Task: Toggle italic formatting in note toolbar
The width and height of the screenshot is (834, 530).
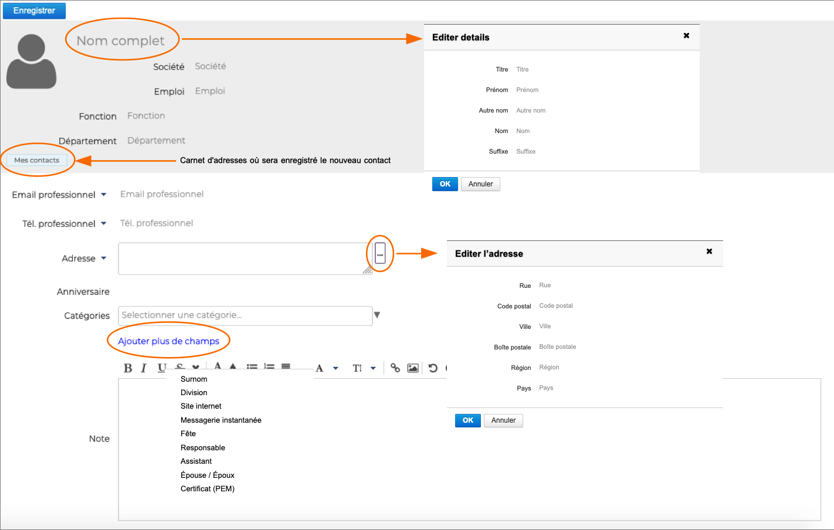Action: 143,368
